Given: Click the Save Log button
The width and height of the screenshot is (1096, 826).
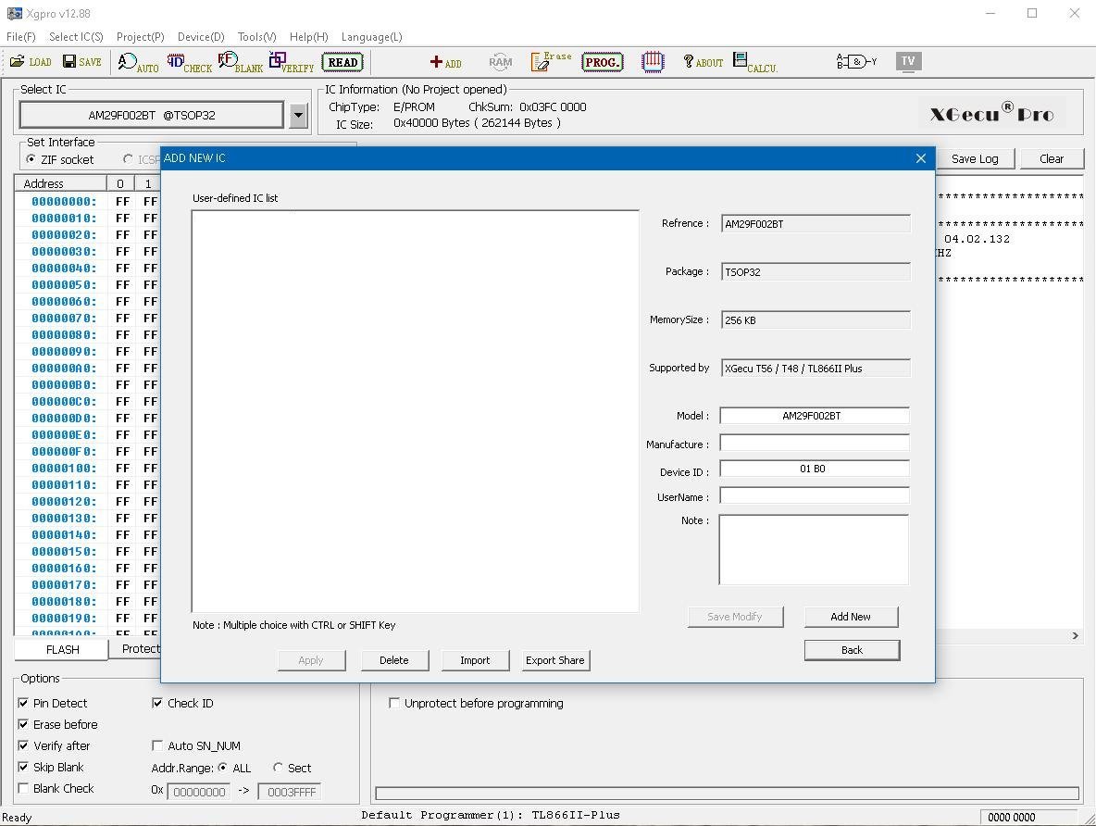Looking at the screenshot, I should 975,158.
